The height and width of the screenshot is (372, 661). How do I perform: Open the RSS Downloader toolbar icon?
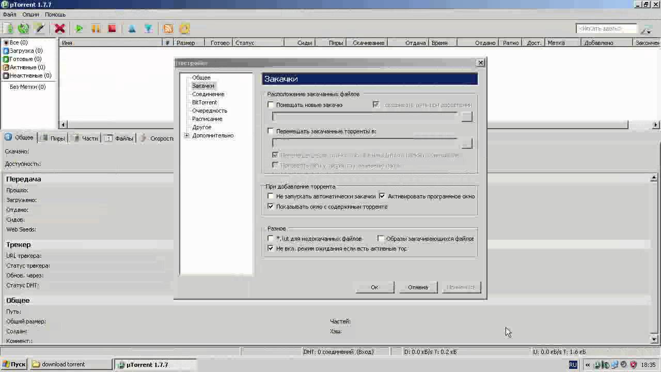(168, 29)
